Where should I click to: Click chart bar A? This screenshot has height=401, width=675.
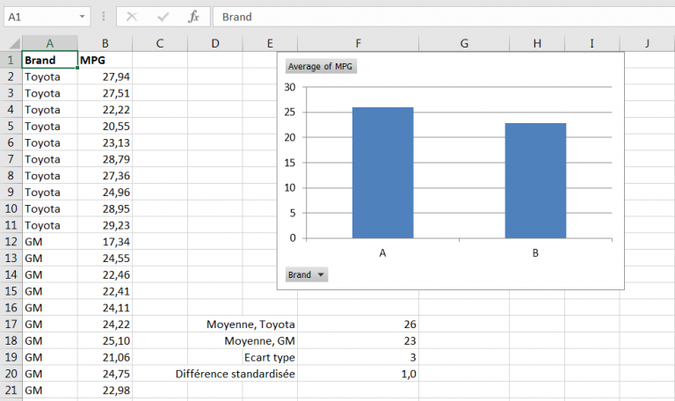coord(382,172)
